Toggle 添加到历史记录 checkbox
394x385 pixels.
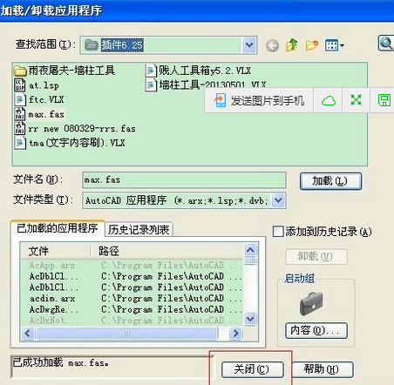pyautogui.click(x=278, y=232)
